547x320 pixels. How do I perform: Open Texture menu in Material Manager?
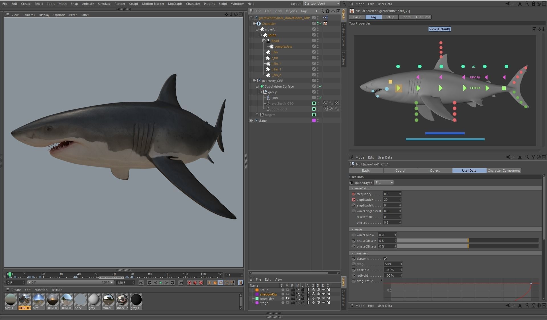coord(57,290)
